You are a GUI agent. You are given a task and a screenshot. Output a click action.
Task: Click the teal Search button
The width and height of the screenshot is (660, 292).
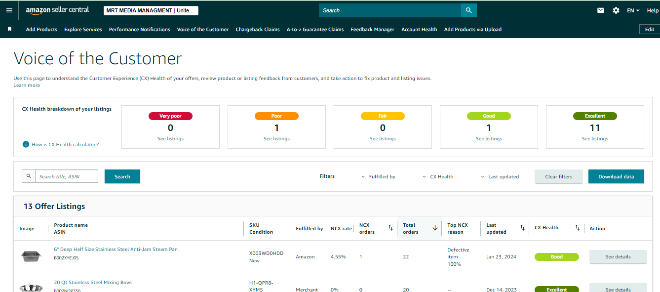click(x=122, y=176)
